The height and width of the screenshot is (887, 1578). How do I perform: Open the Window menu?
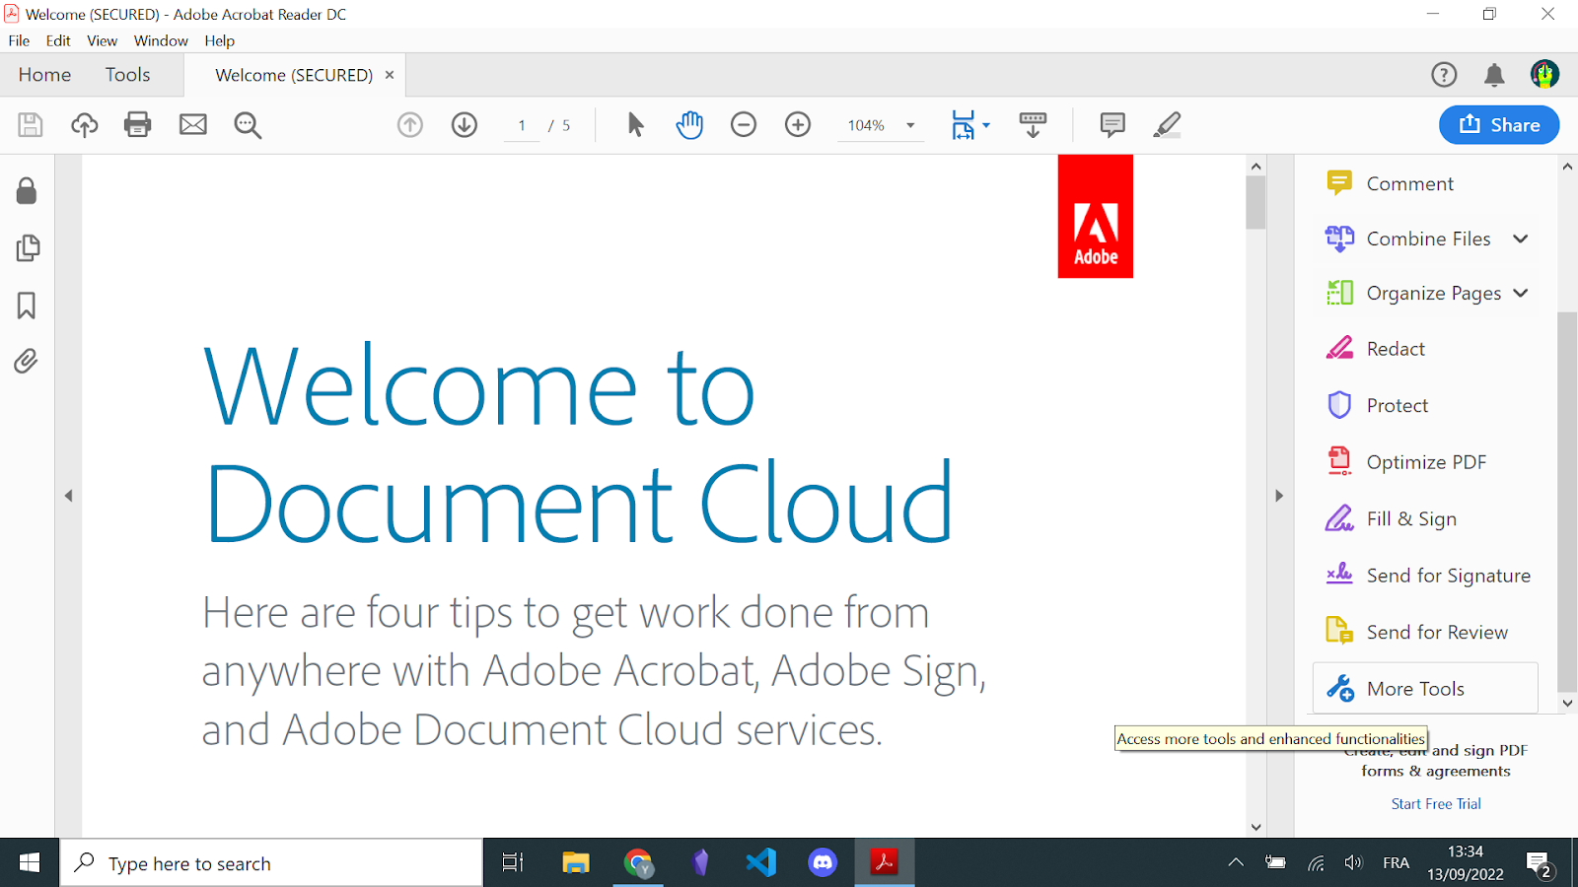pos(161,40)
